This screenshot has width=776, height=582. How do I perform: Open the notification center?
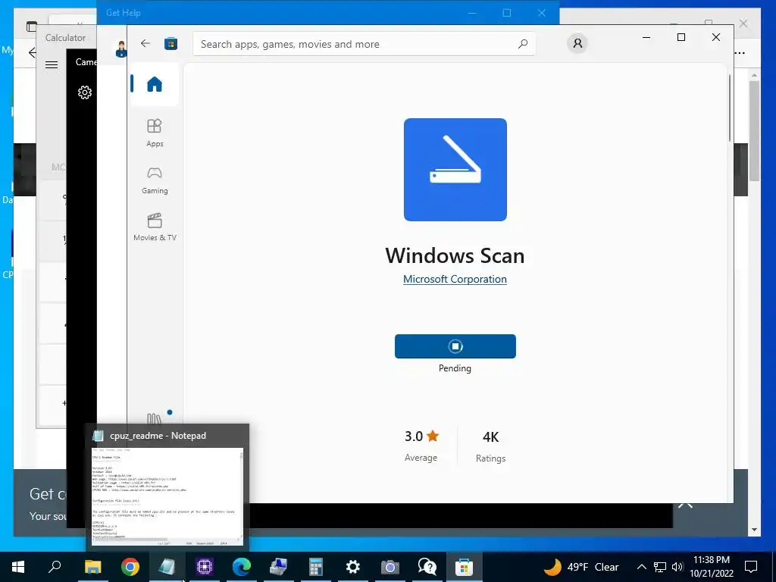751,567
